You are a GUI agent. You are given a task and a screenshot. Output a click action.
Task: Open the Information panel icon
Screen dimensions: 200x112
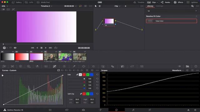click(196, 66)
